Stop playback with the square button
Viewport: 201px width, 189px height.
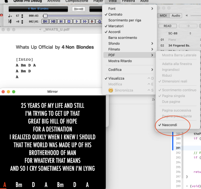click(x=69, y=21)
